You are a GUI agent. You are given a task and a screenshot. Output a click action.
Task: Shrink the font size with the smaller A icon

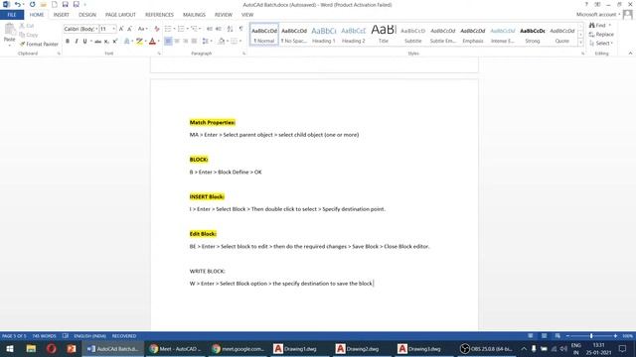tap(130, 29)
